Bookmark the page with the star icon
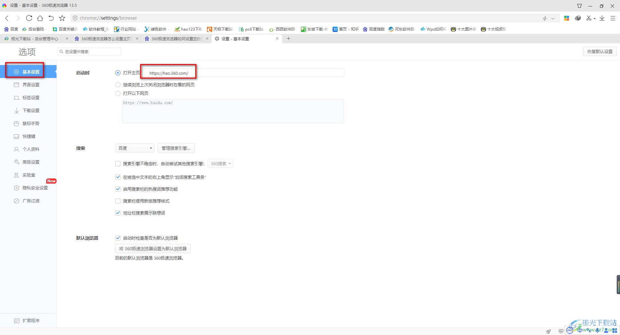The width and height of the screenshot is (620, 335). [x=62, y=18]
